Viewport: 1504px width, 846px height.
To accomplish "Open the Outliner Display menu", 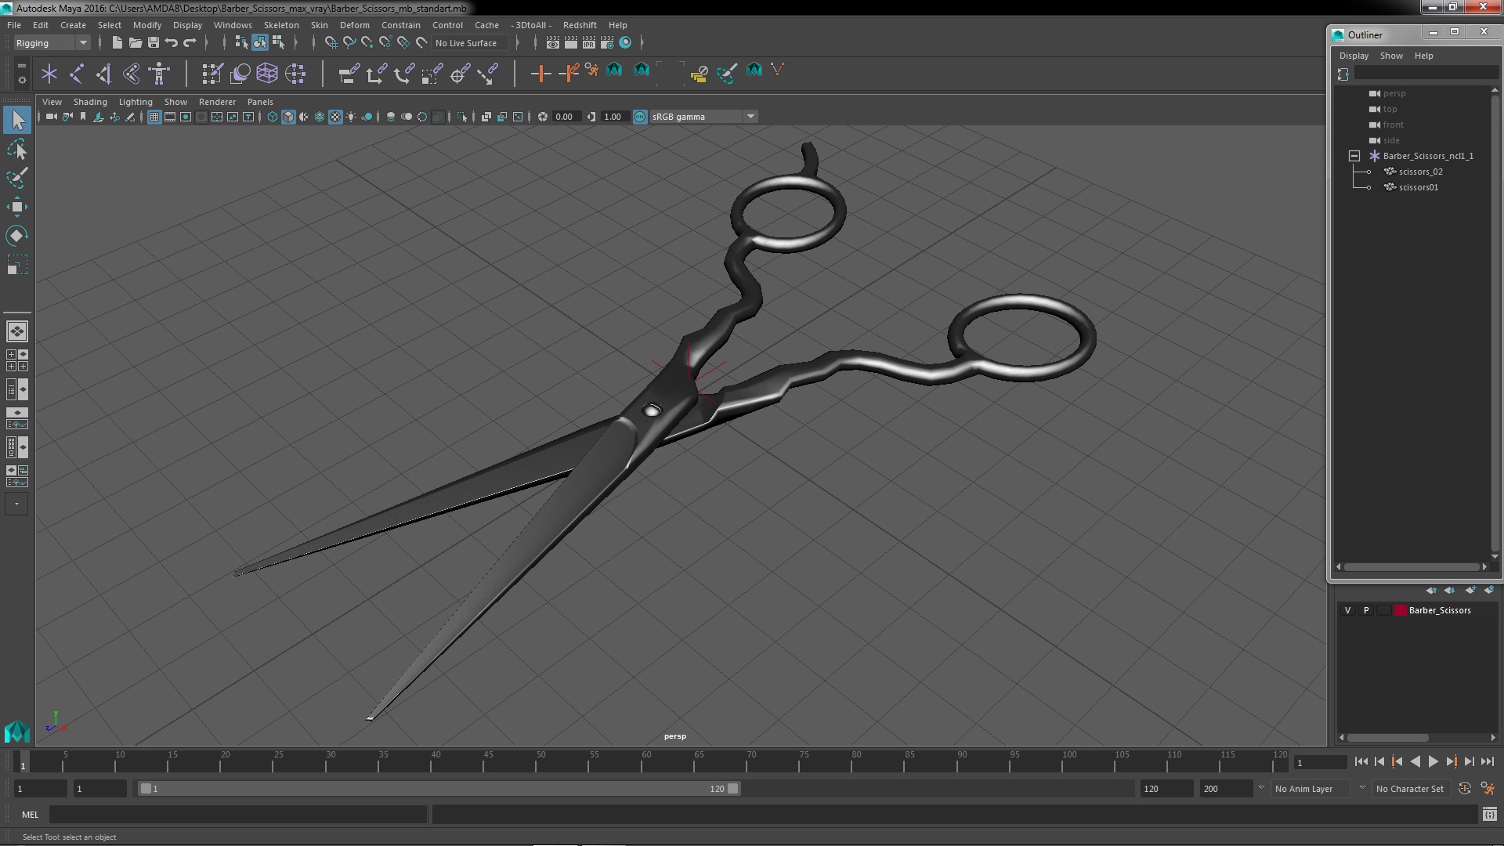I will click(1354, 56).
